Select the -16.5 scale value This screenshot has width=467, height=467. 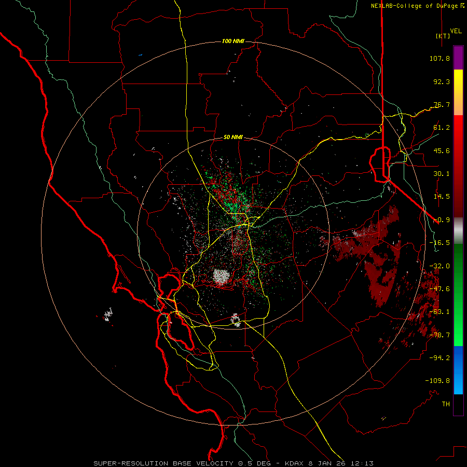439,243
